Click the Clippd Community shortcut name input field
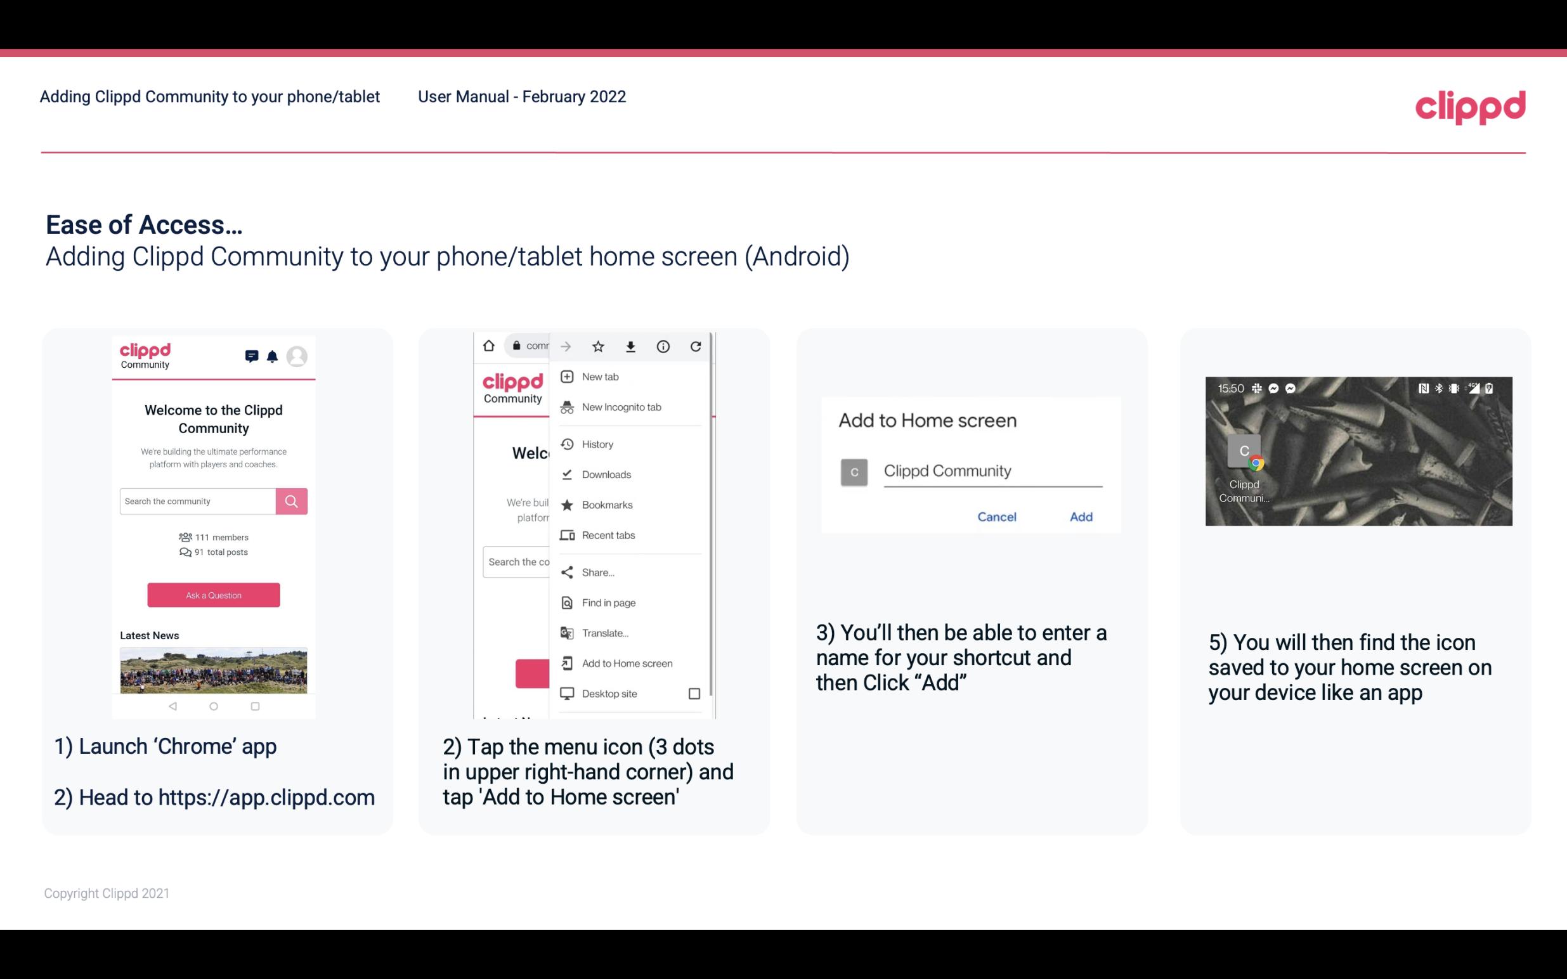 pos(989,470)
